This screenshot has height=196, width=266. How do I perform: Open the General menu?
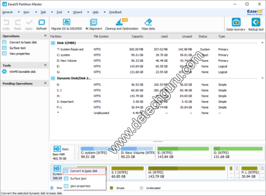tap(7, 12)
